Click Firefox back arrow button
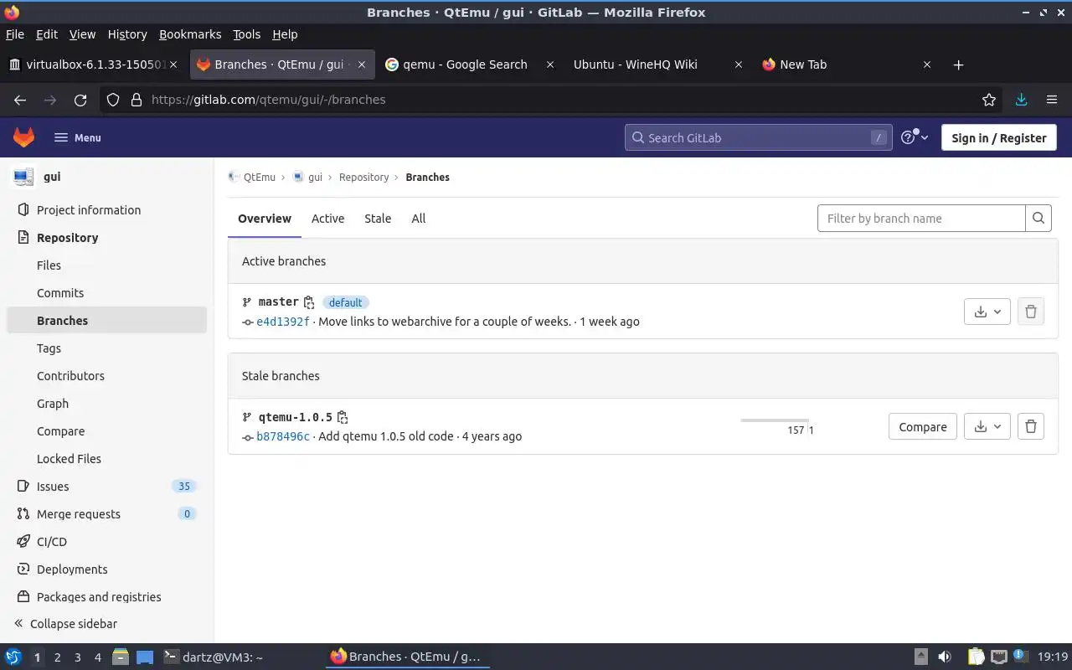 coord(20,100)
